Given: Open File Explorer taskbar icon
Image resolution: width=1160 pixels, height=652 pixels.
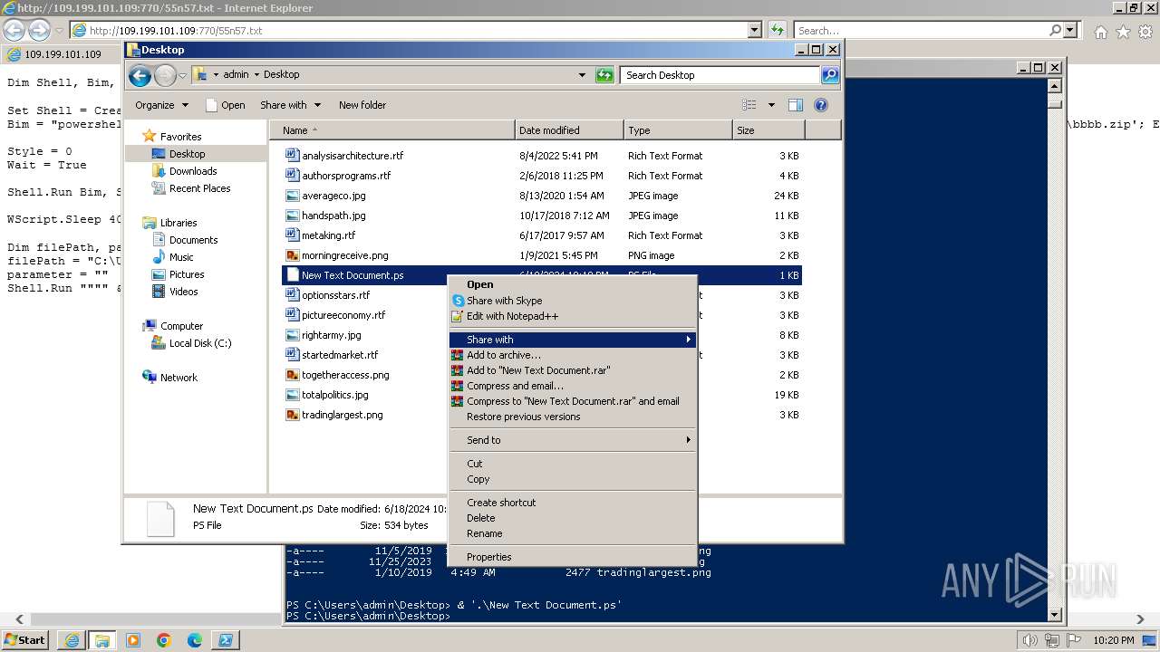Looking at the screenshot, I should pyautogui.click(x=102, y=640).
